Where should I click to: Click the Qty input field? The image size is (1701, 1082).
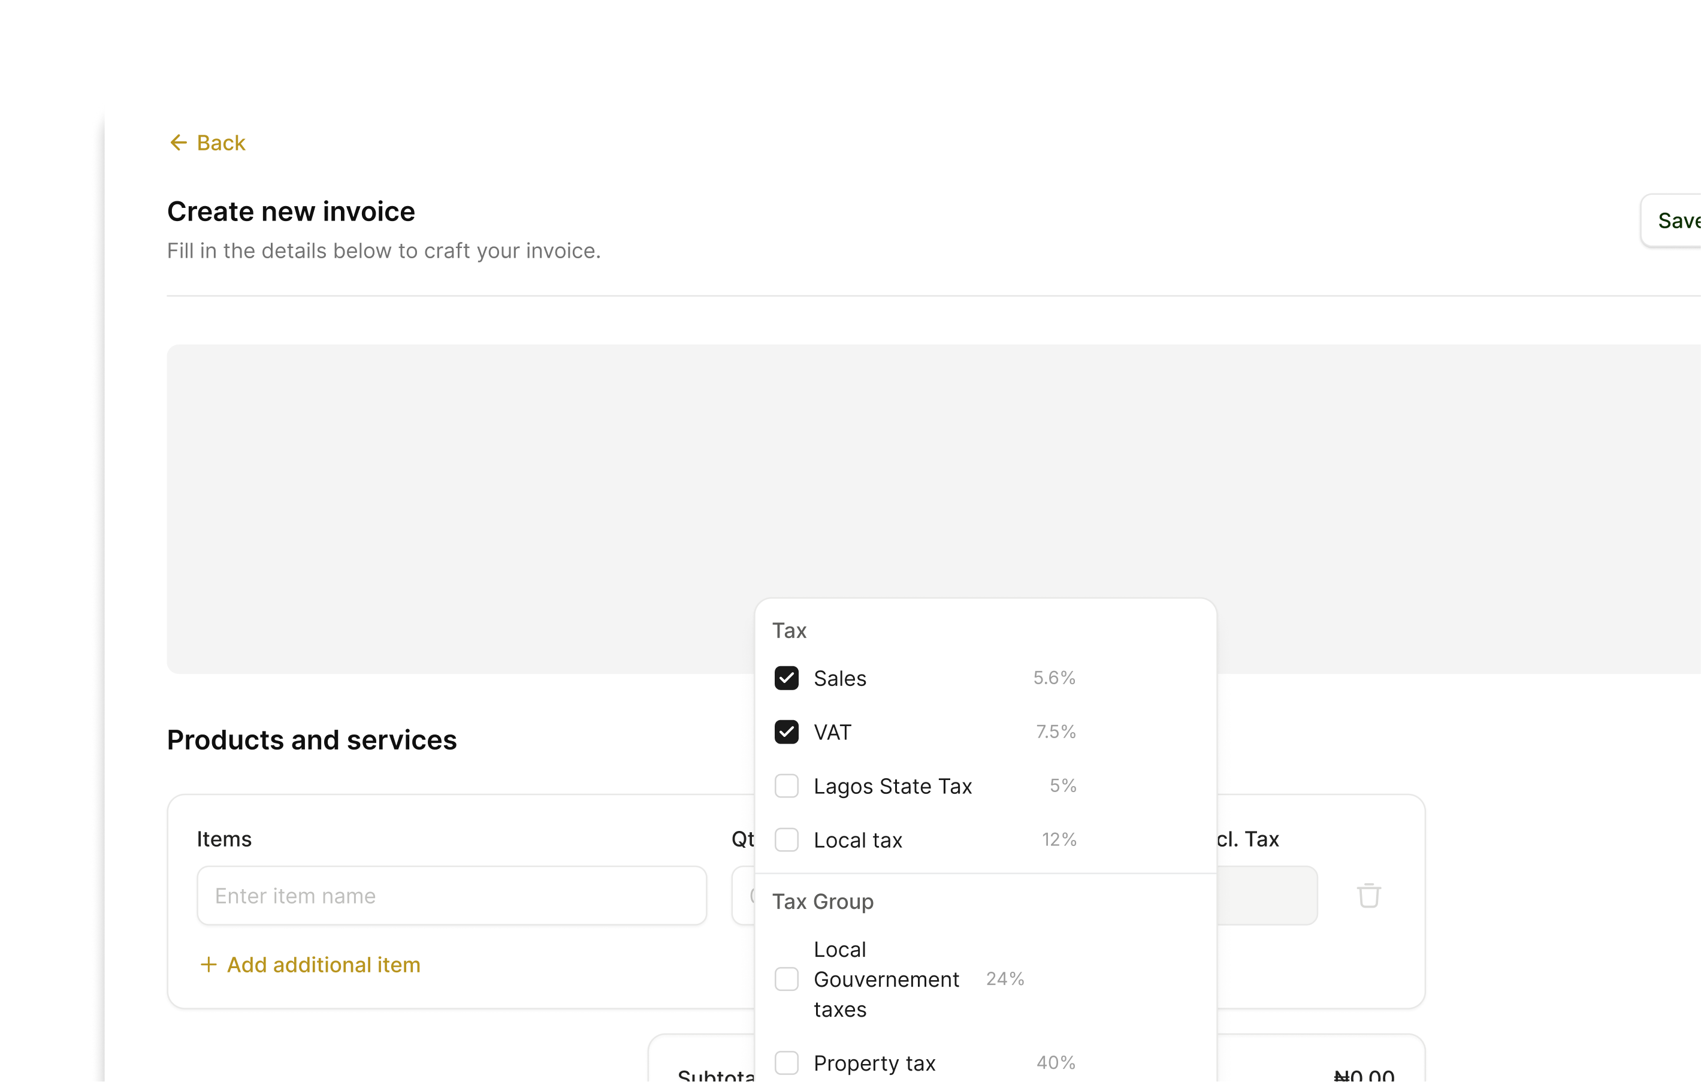coord(743,896)
